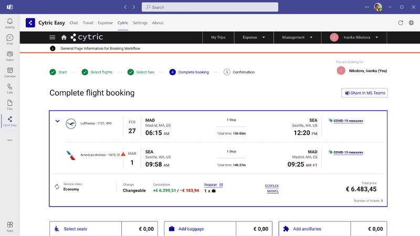Click the American Airlines logo
420x236 pixels.
(x=71, y=155)
